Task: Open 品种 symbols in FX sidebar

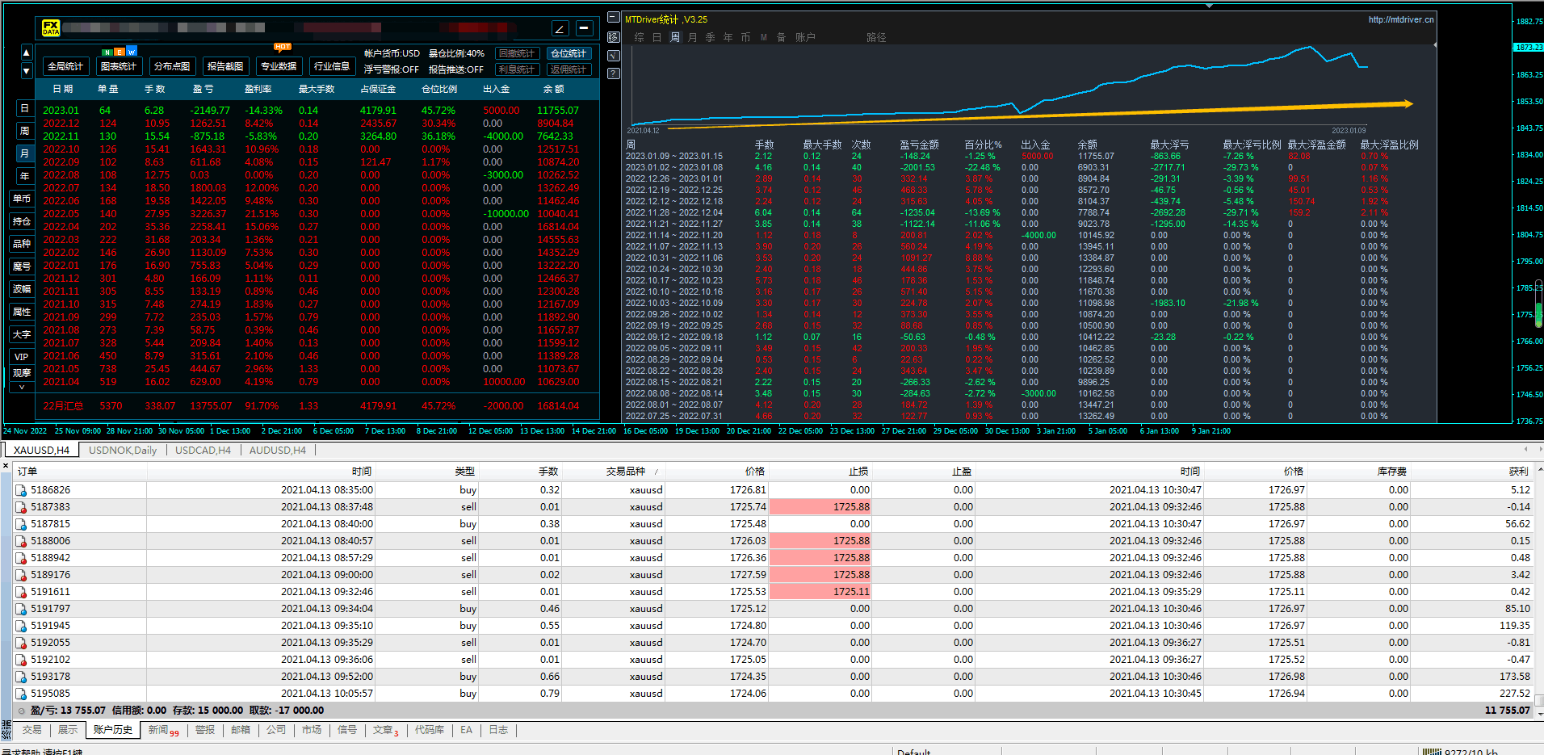Action: coord(22,244)
